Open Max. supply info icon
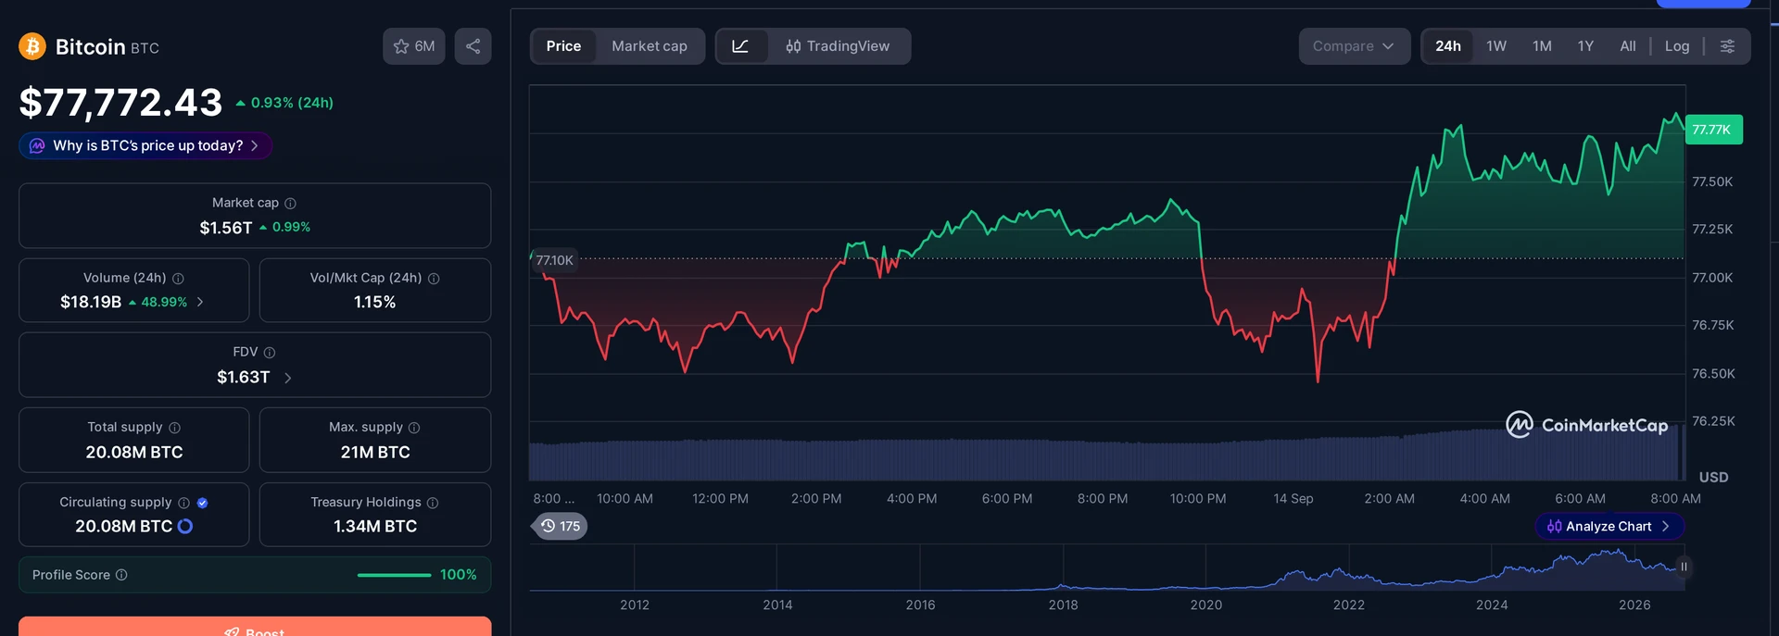The width and height of the screenshot is (1779, 636). 414,427
